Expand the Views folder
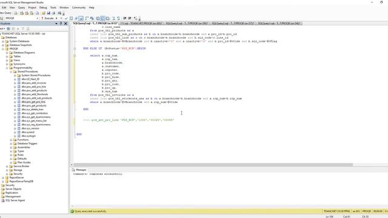 coord(7,61)
